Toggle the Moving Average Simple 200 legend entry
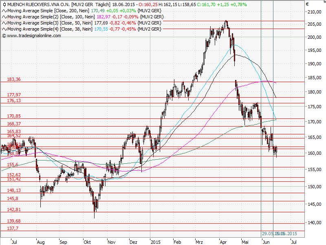The height and width of the screenshot is (245, 326). pos(47,11)
